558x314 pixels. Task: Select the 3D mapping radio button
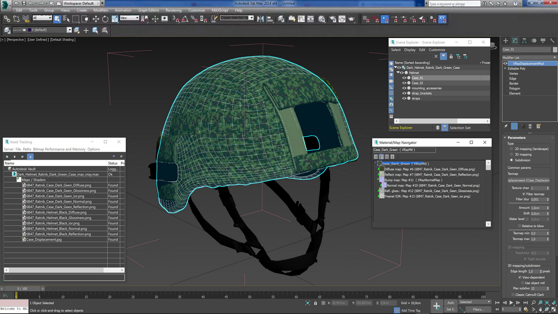512,155
